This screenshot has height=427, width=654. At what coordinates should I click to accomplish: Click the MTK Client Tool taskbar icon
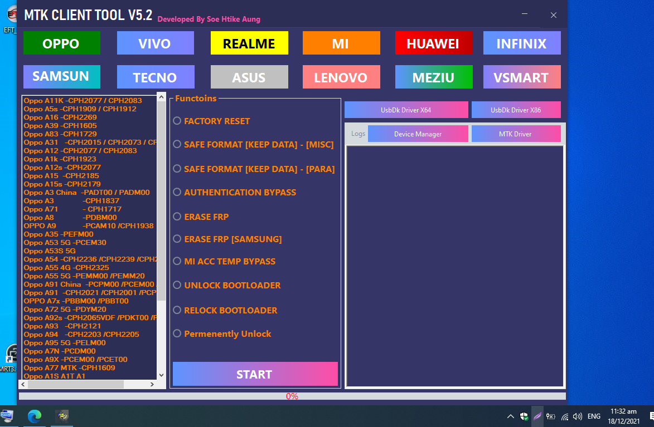click(x=62, y=416)
